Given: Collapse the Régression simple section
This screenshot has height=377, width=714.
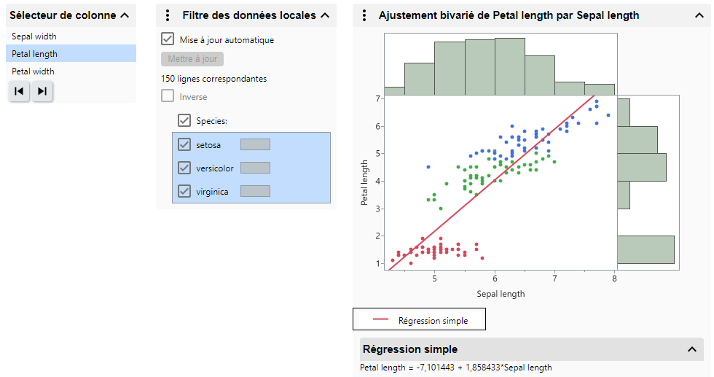Looking at the screenshot, I should click(692, 349).
